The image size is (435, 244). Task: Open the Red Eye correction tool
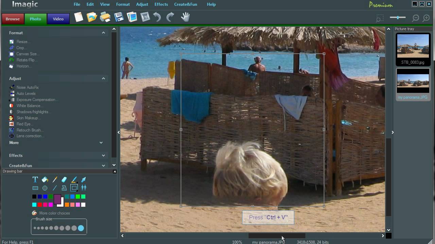(25, 124)
